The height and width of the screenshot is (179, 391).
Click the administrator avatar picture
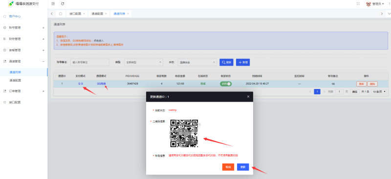pyautogui.click(x=369, y=4)
